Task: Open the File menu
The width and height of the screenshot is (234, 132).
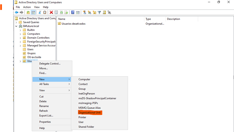Action: click(18, 7)
